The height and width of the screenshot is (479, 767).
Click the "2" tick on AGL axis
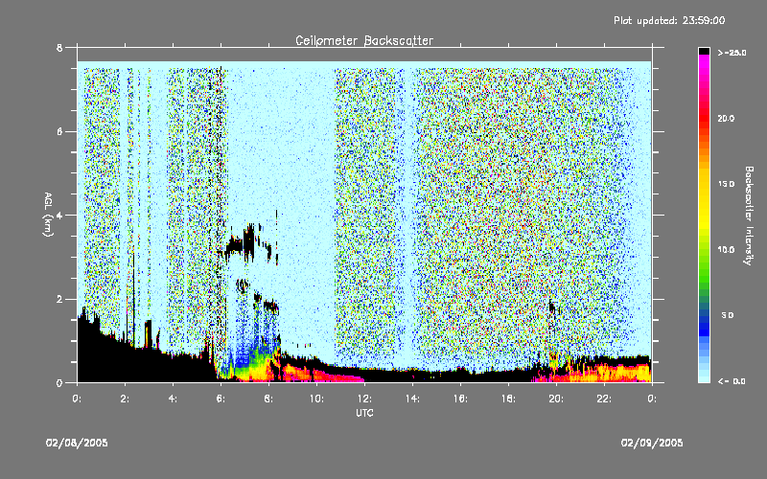click(59, 299)
